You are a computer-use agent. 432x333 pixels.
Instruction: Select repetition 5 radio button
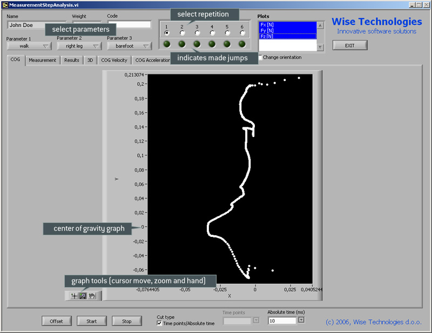pyautogui.click(x=227, y=33)
